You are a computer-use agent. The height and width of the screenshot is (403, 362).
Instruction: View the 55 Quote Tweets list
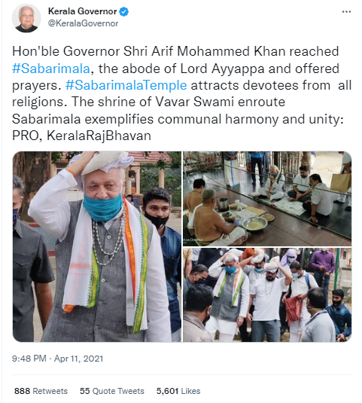tap(112, 391)
